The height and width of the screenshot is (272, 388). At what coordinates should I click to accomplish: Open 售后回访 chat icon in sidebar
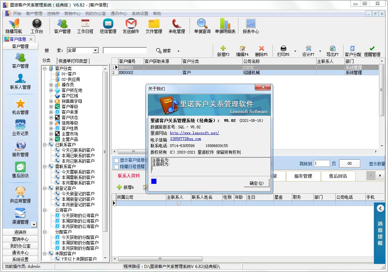[20, 170]
